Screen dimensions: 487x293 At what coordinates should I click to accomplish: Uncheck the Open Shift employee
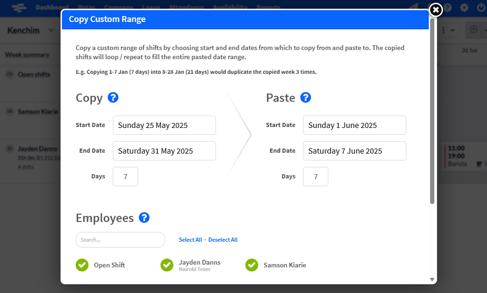82,265
